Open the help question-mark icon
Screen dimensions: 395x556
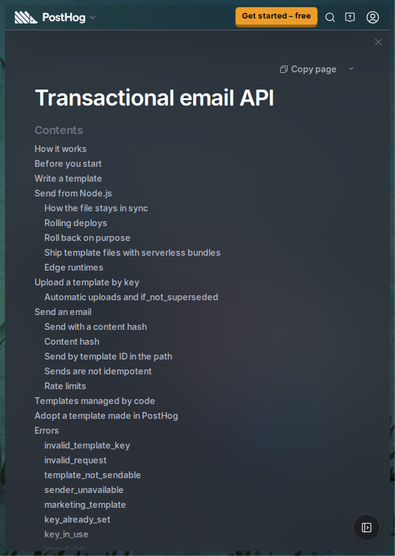[350, 17]
